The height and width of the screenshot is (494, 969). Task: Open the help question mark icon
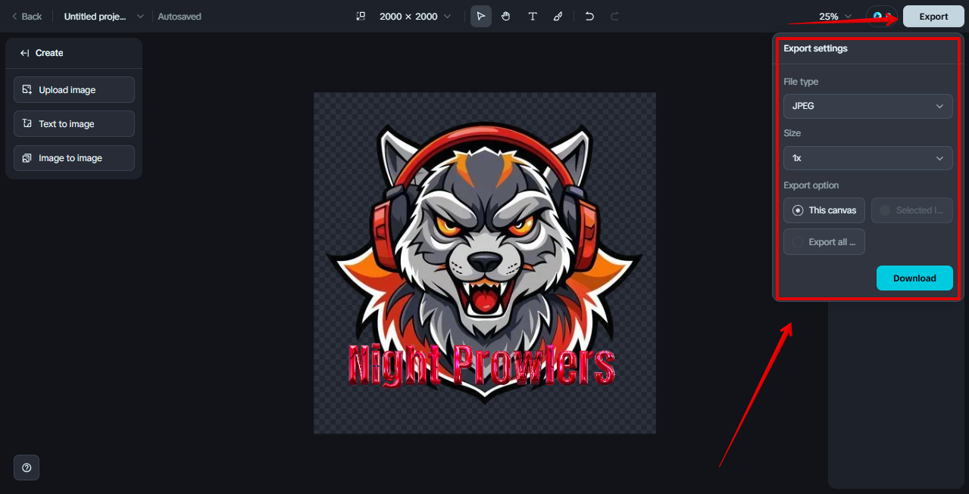click(27, 468)
